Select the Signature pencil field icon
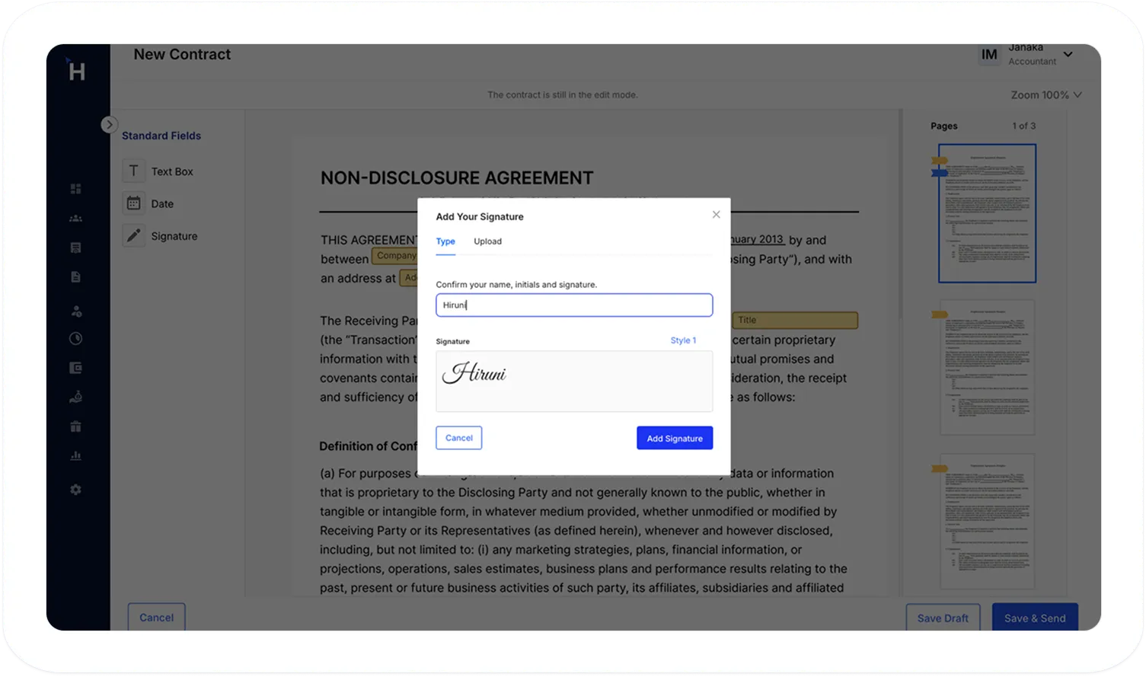 coord(133,235)
